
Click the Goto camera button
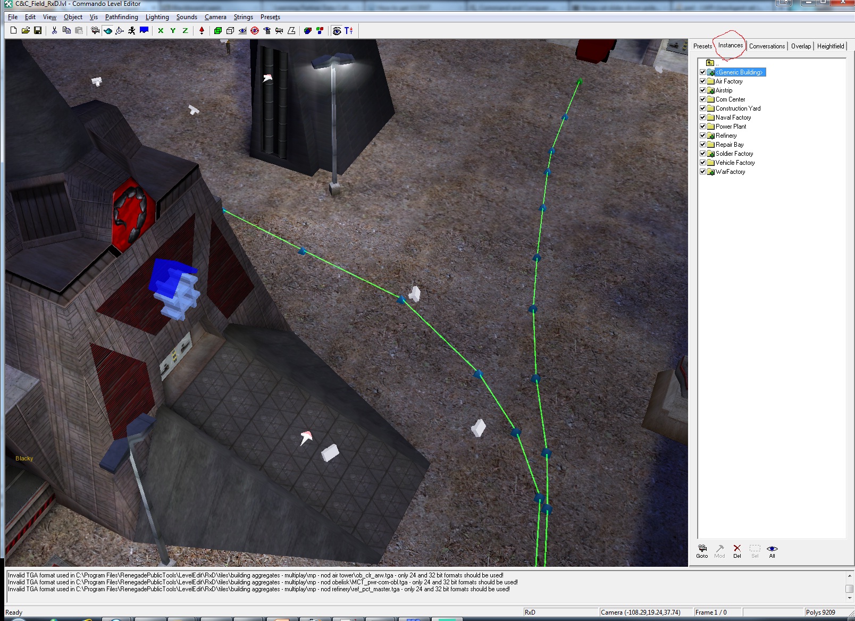point(702,551)
